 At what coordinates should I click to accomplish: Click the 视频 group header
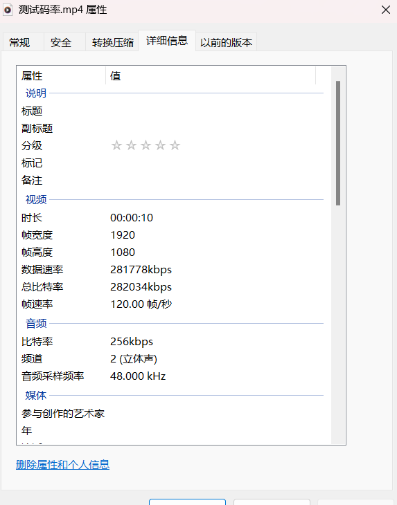click(x=36, y=200)
